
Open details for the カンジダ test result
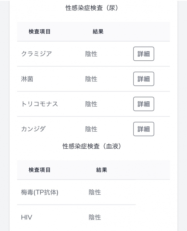[144, 129]
